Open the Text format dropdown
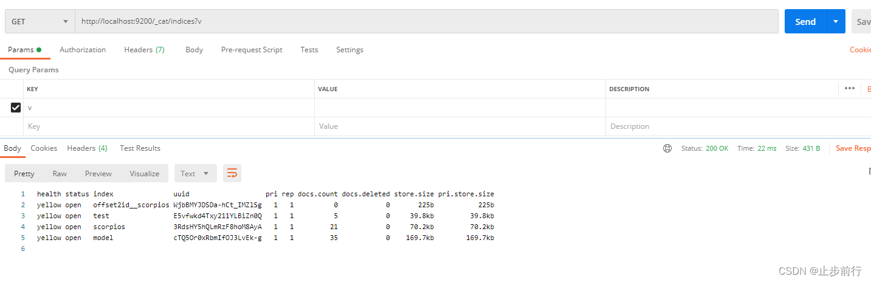The image size is (871, 282). (195, 173)
